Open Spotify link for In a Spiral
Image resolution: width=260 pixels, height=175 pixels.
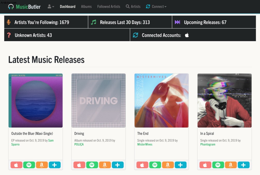click(x=218, y=165)
